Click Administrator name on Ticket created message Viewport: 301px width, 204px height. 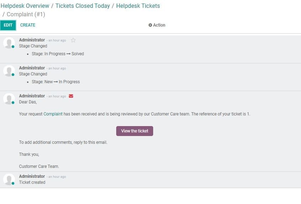(32, 176)
